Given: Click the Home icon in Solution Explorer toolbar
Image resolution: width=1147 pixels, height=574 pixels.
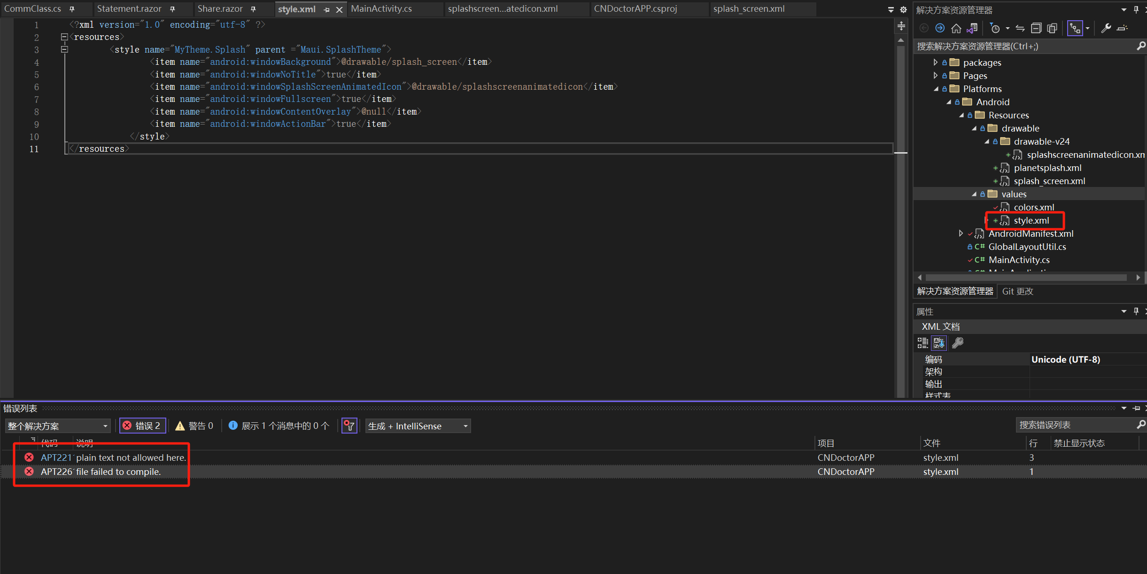Looking at the screenshot, I should [x=956, y=28].
